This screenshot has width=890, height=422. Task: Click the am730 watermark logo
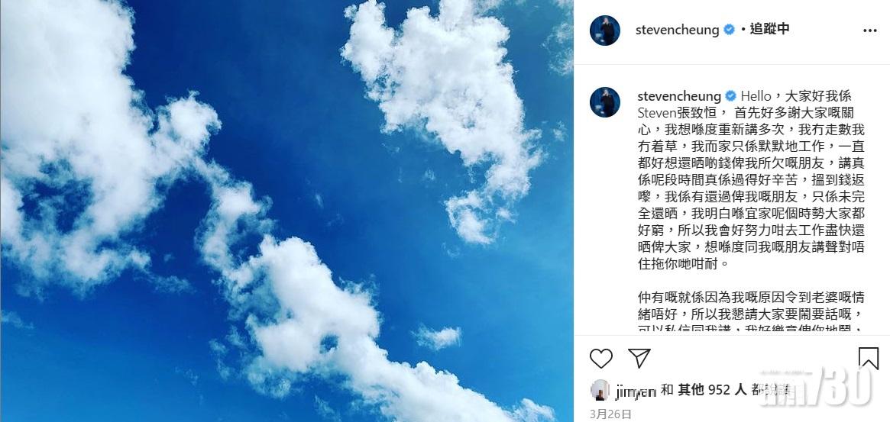click(816, 386)
